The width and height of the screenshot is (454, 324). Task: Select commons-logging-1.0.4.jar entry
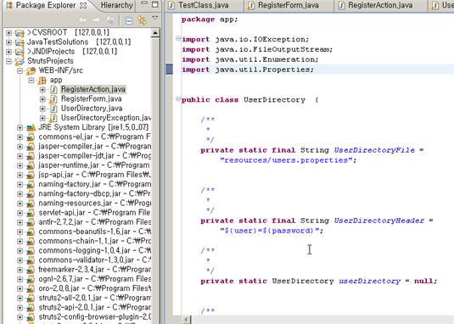click(x=95, y=251)
